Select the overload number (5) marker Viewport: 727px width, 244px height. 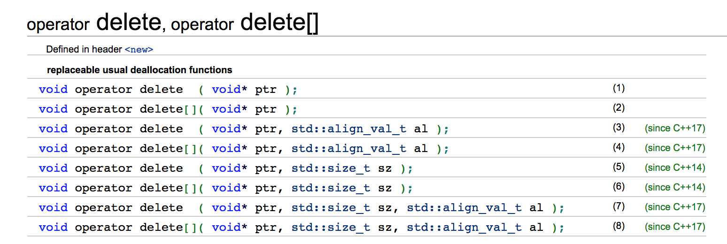pos(619,167)
